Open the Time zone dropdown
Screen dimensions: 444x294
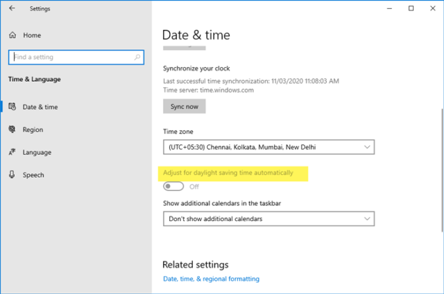[x=268, y=147]
